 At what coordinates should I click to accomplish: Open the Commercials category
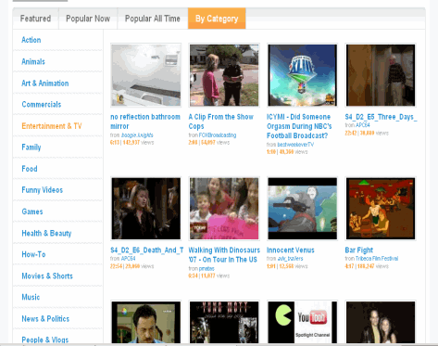click(42, 105)
